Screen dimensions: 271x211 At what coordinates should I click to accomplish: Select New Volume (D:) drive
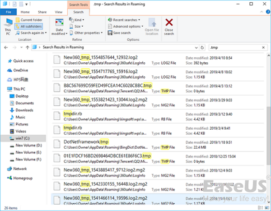26,145
